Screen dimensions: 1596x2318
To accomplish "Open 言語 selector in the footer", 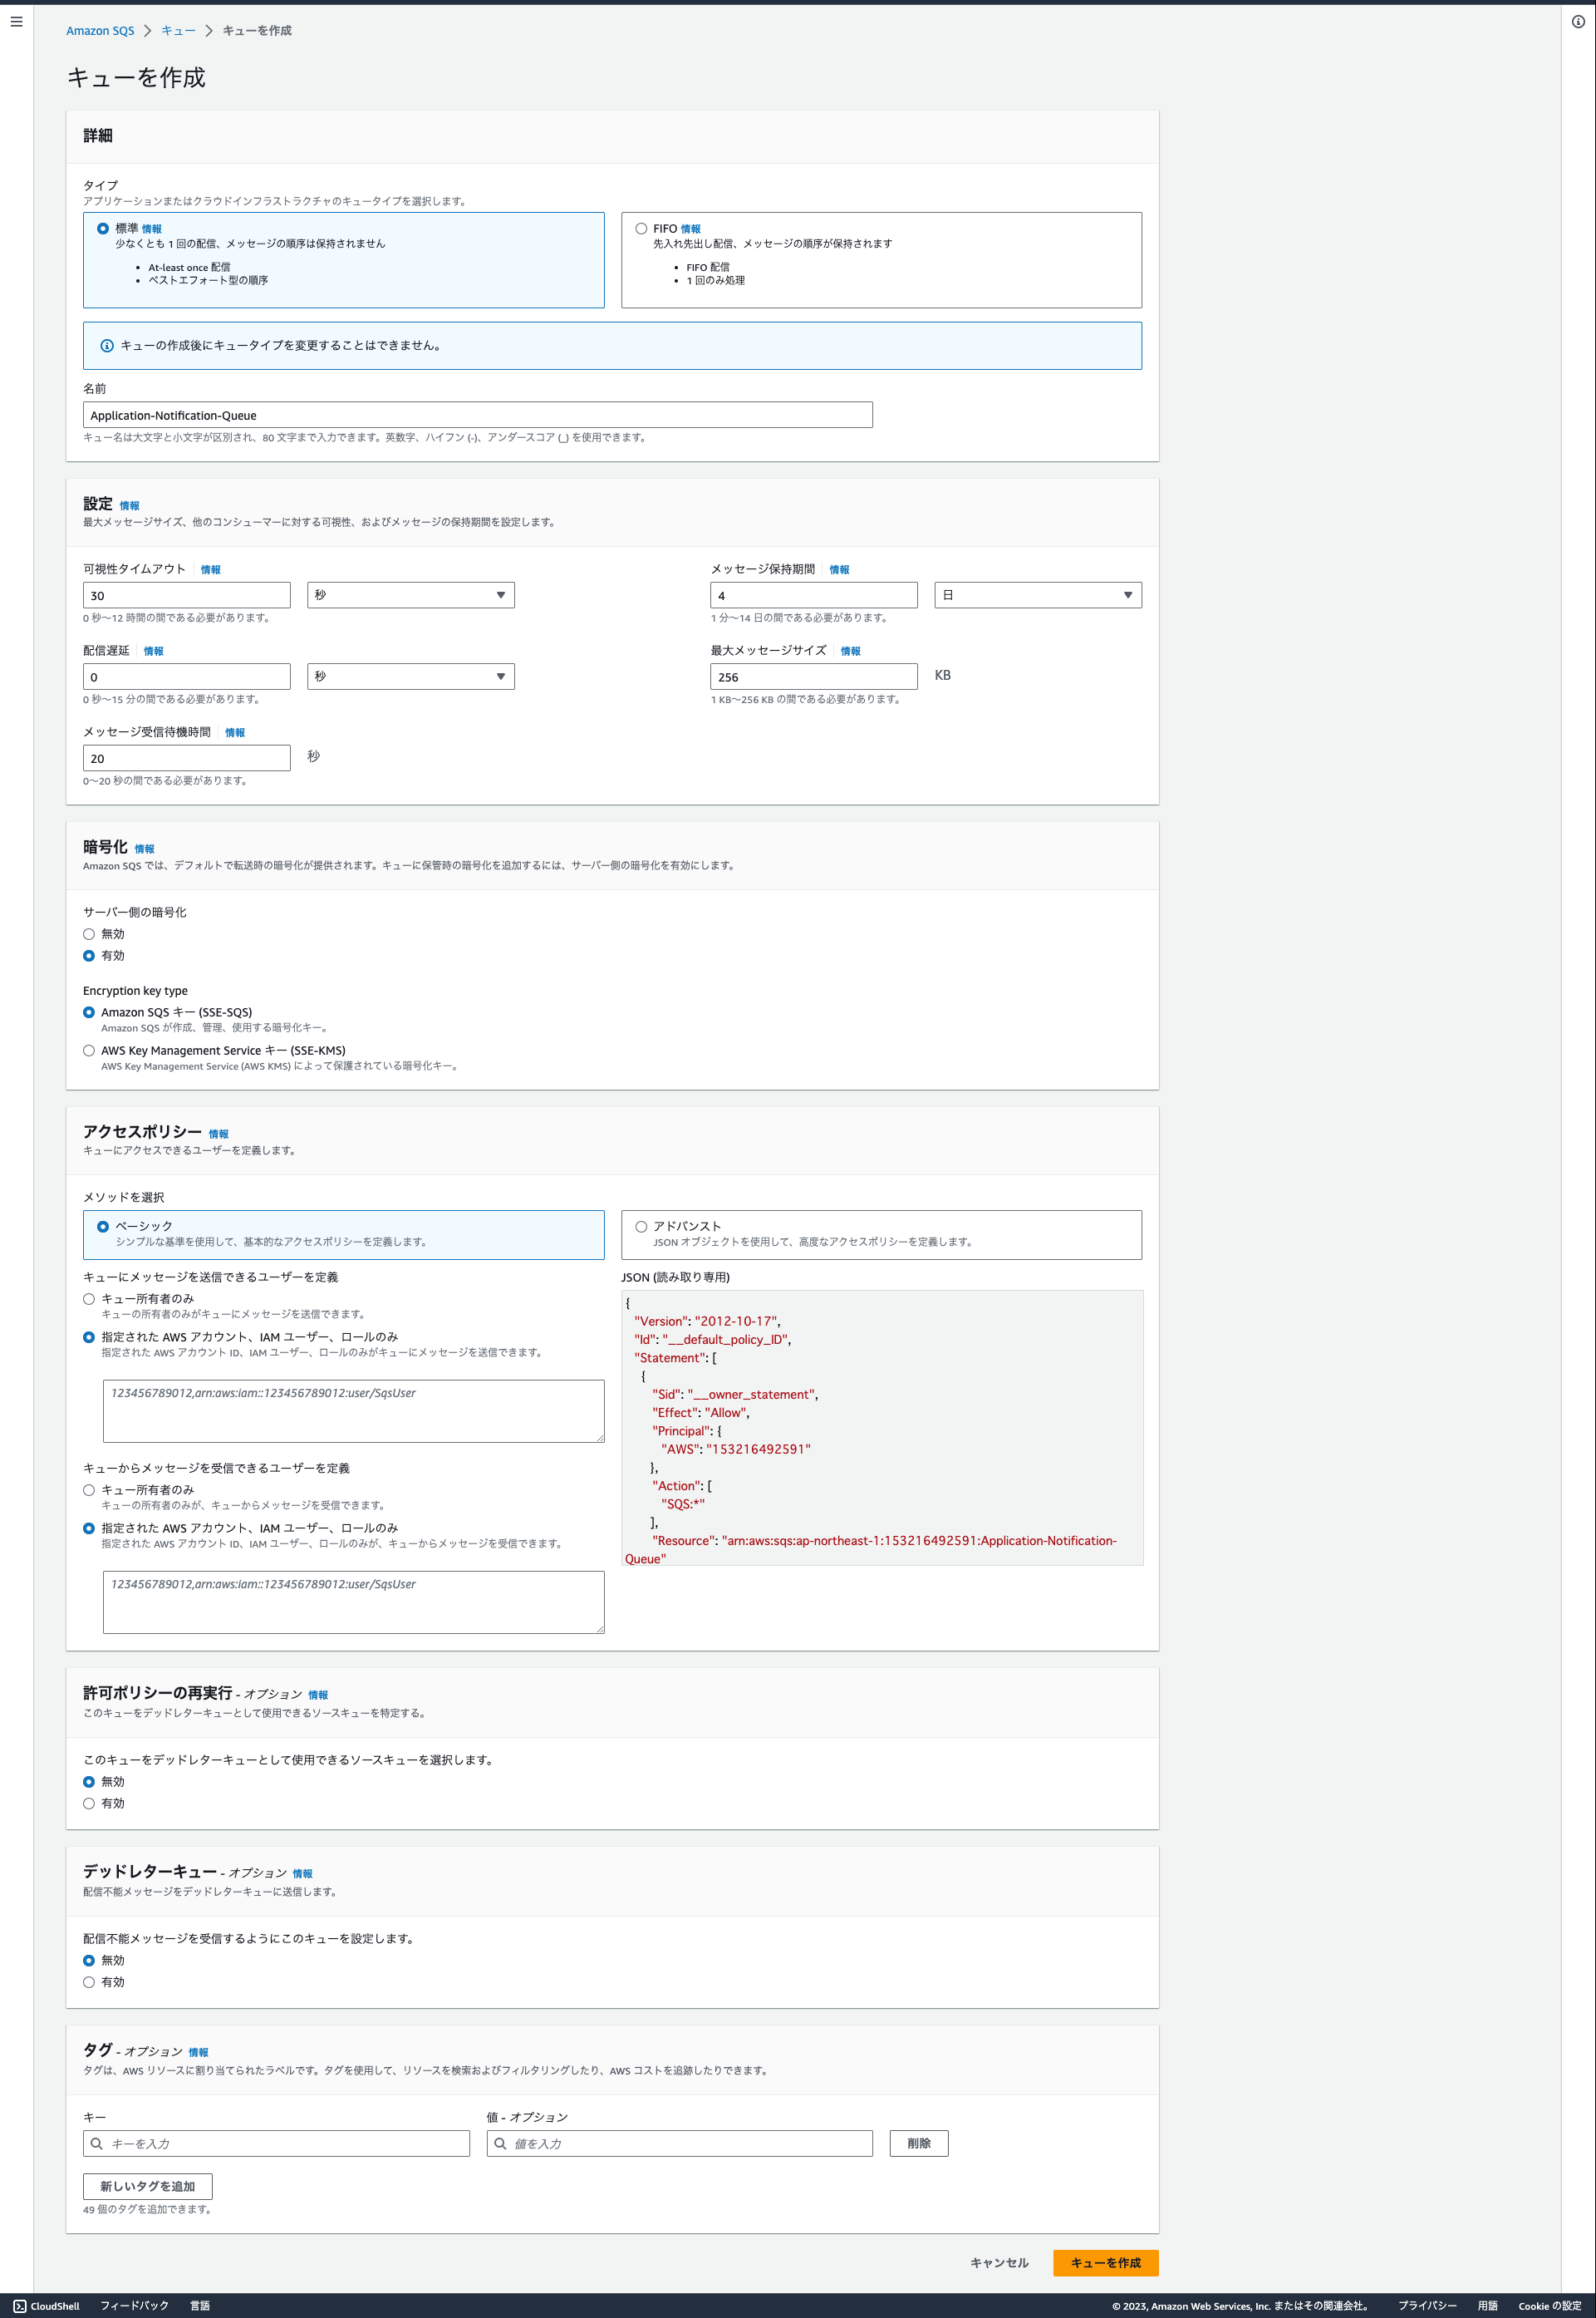I will (200, 2305).
